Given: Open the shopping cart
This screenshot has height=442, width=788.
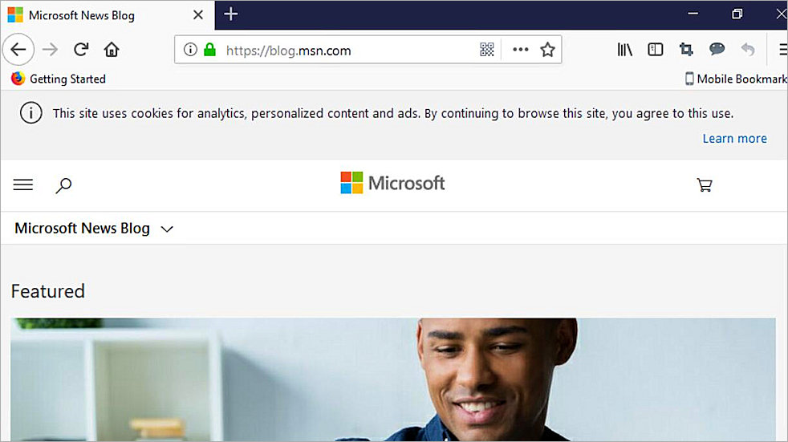Looking at the screenshot, I should 704,185.
